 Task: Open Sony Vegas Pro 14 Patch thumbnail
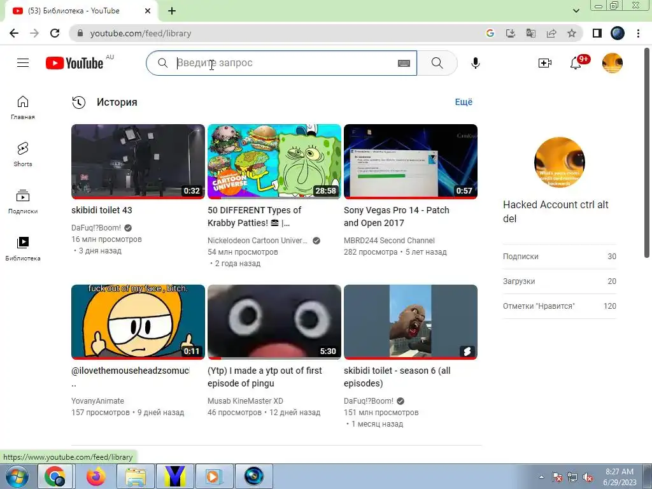[411, 161]
